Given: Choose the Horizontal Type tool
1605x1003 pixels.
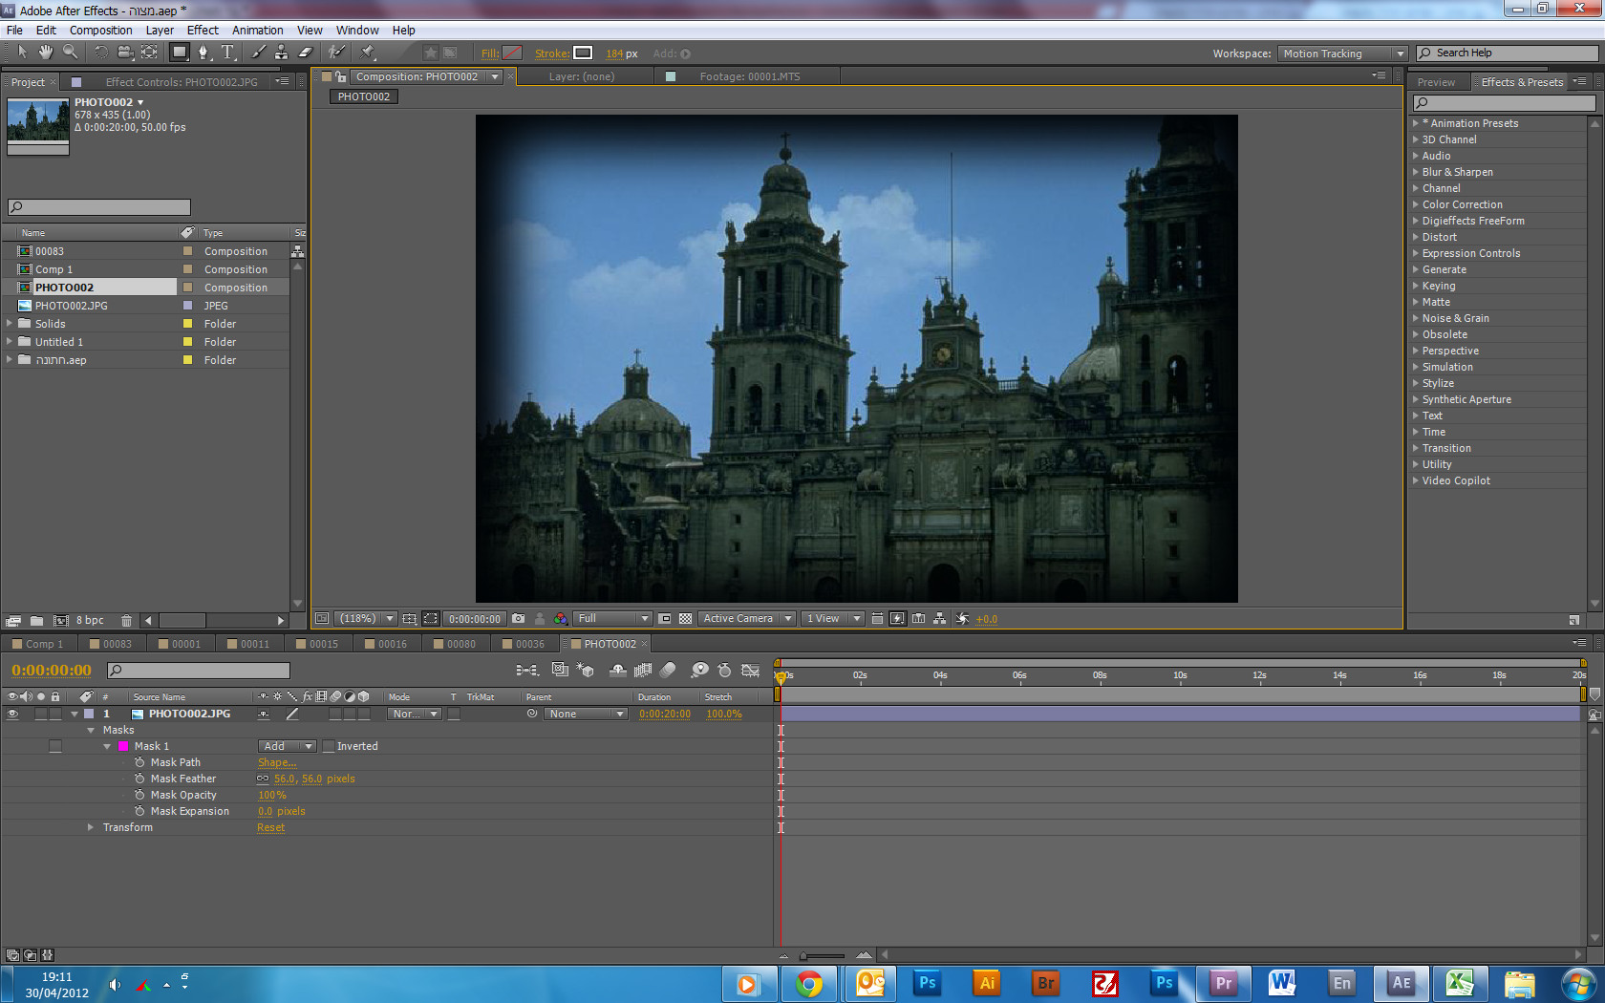Looking at the screenshot, I should click(227, 53).
